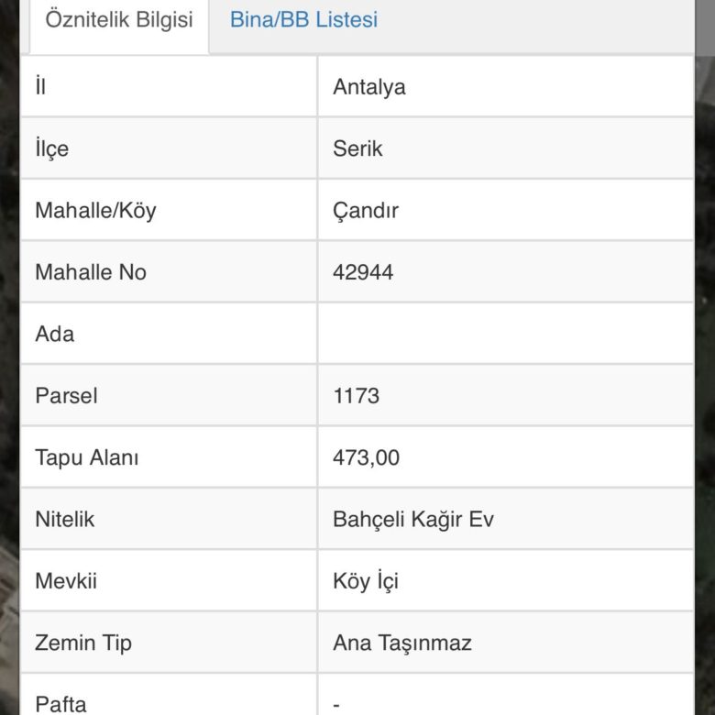Click the Nitelik row label
Image resolution: width=715 pixels, height=715 pixels.
point(64,519)
